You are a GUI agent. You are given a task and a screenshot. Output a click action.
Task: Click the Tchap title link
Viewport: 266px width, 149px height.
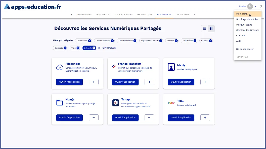(125, 99)
